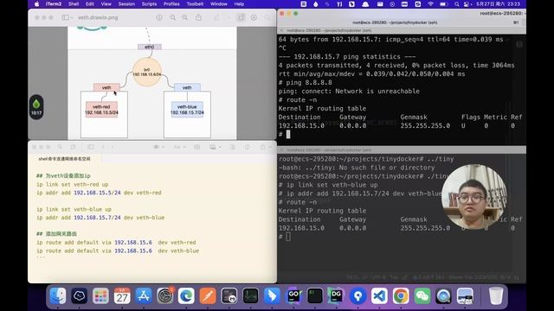Click line 'ip link set veth-blue up' in notes

[74, 209]
